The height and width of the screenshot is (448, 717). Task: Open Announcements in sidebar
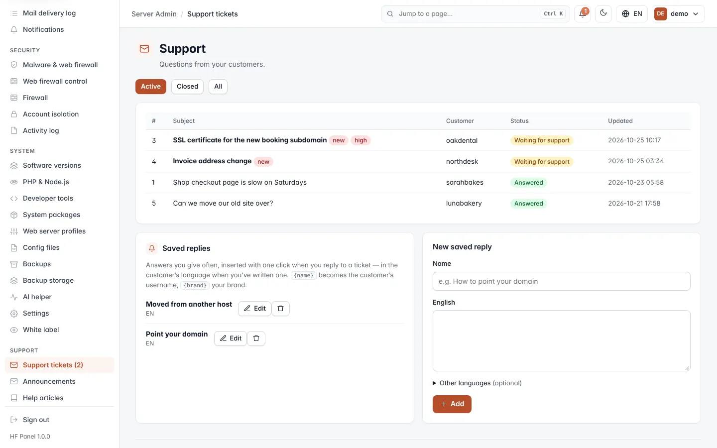point(60,381)
